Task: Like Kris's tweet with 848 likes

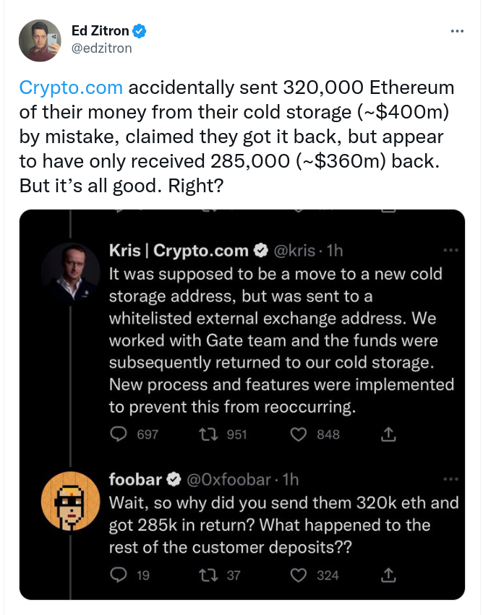Action: pos(299,434)
